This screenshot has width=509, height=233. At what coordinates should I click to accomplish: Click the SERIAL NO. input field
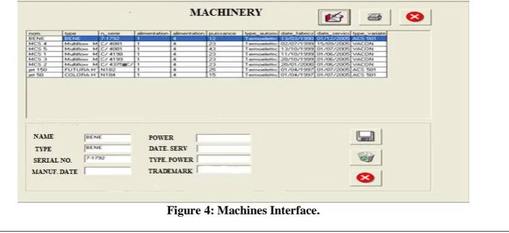[x=107, y=159]
